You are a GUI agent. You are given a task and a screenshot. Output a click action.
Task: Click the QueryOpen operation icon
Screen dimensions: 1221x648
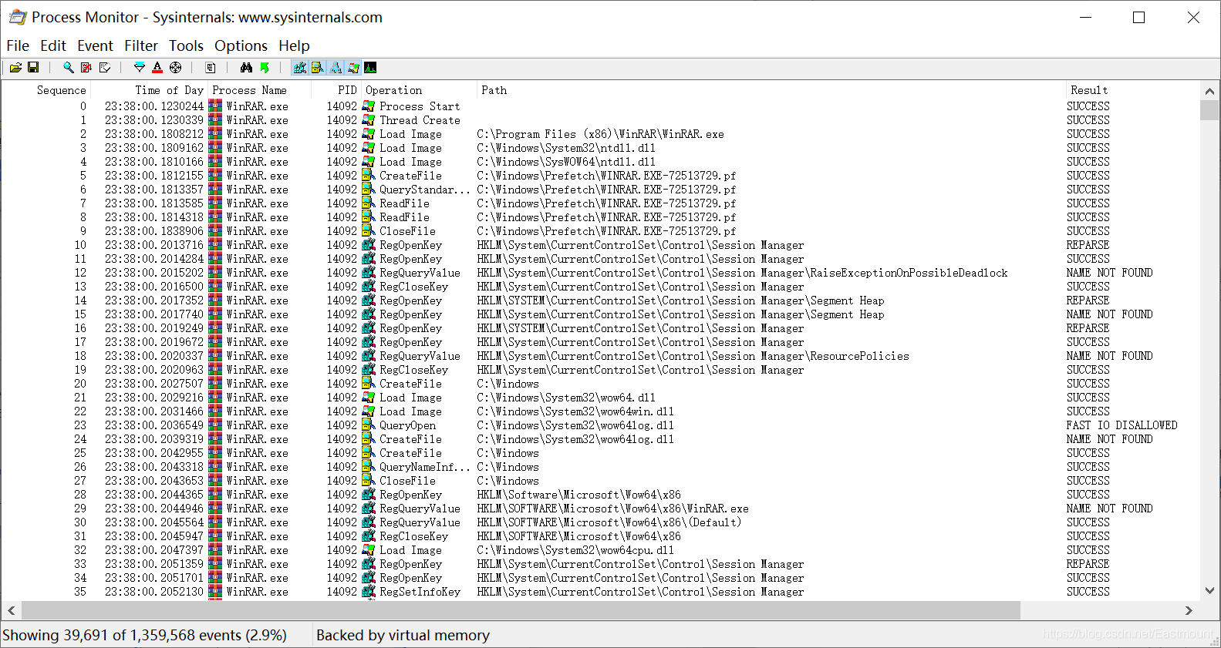click(369, 425)
